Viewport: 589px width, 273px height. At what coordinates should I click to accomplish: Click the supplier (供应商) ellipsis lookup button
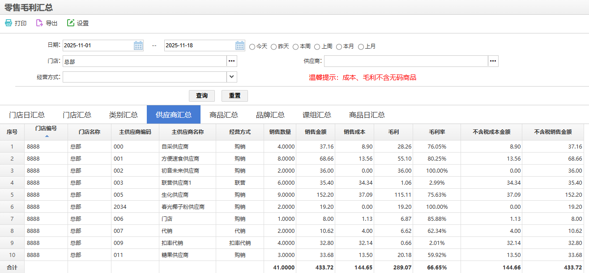point(493,61)
